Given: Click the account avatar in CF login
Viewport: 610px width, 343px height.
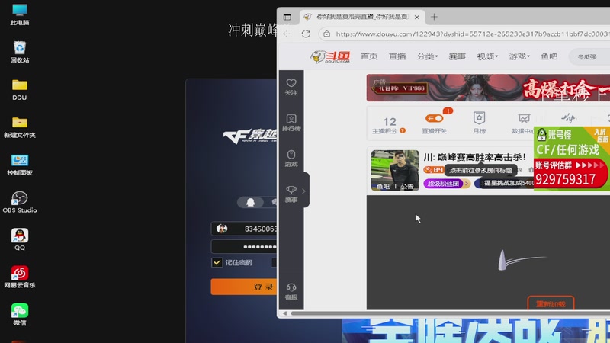Looking at the screenshot, I should 222,229.
